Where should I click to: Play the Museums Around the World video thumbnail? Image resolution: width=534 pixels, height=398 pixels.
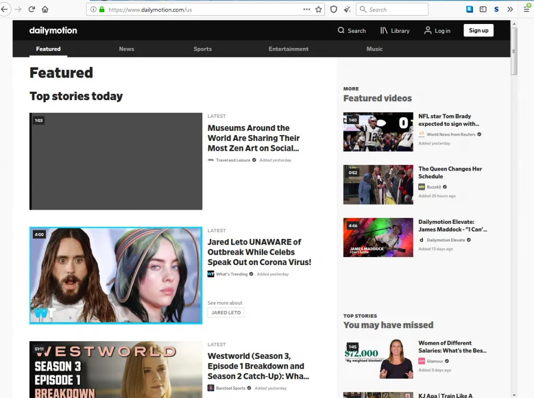[x=116, y=161]
